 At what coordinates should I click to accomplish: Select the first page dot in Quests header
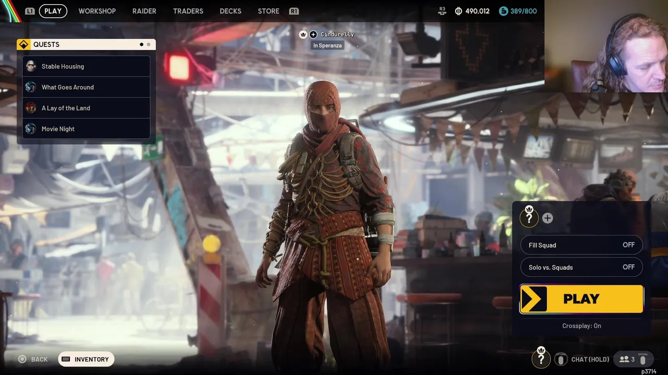tap(141, 44)
